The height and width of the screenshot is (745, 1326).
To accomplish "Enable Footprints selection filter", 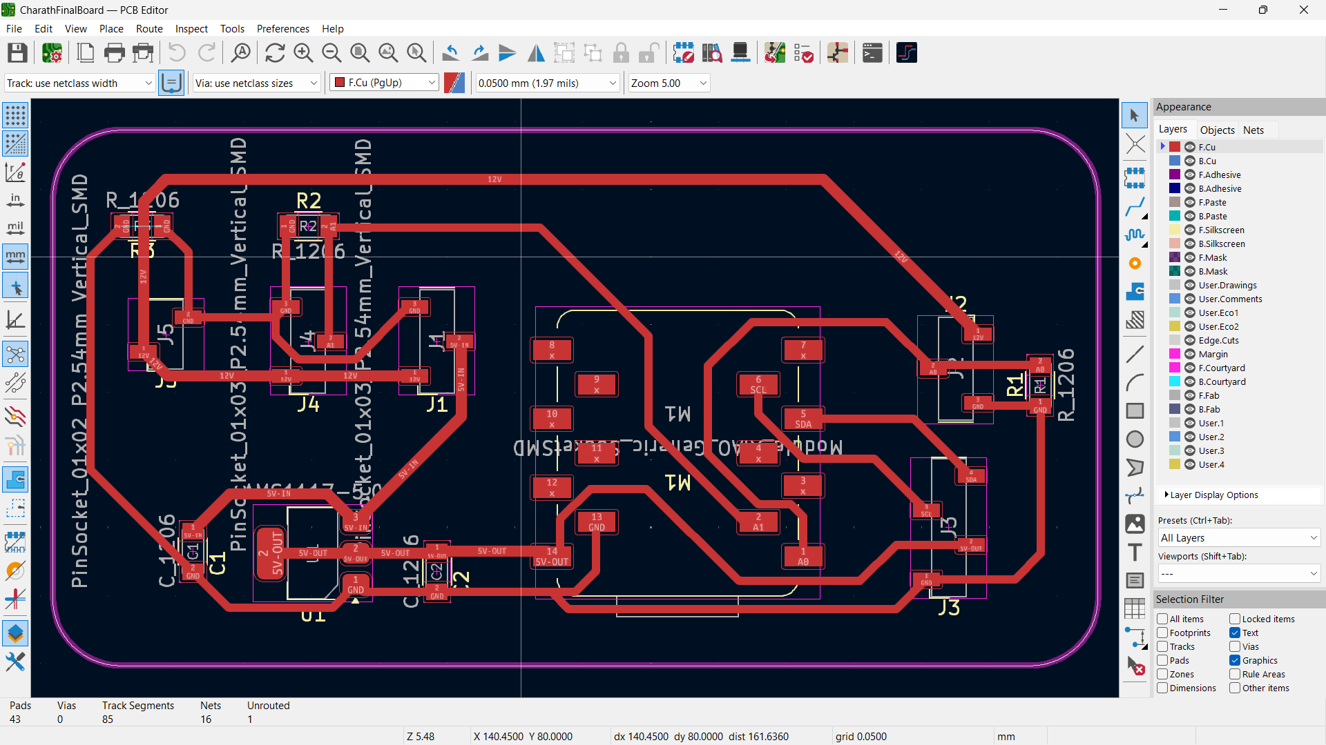I will click(1162, 633).
